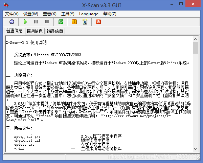Open the 文件(V) menu

point(12,14)
